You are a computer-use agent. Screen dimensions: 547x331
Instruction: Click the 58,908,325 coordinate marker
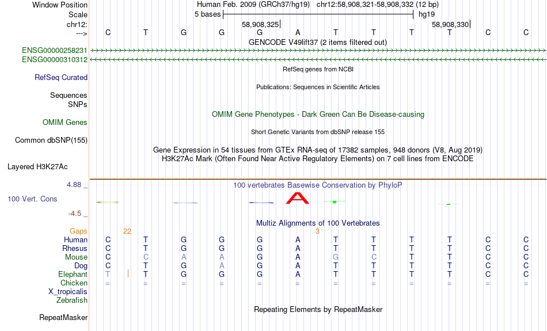point(260,24)
